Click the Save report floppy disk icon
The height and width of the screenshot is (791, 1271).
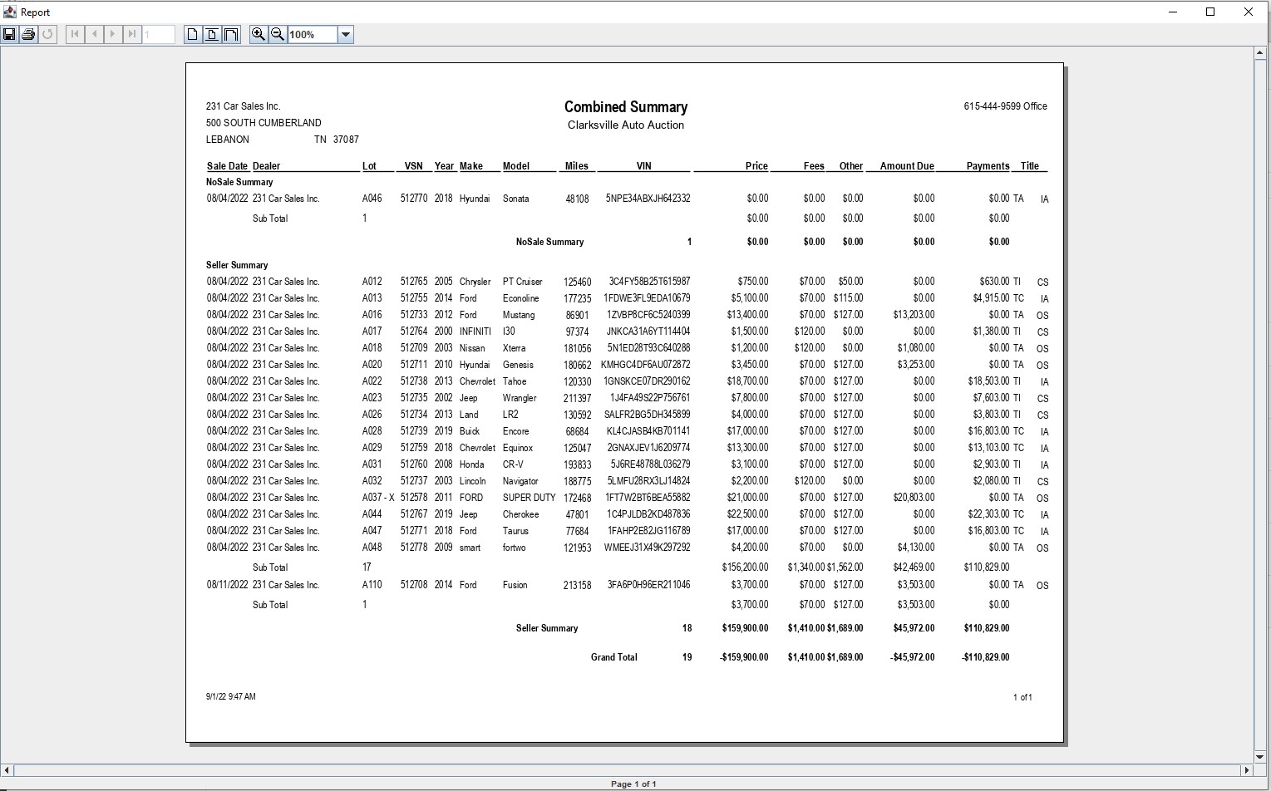(x=9, y=34)
